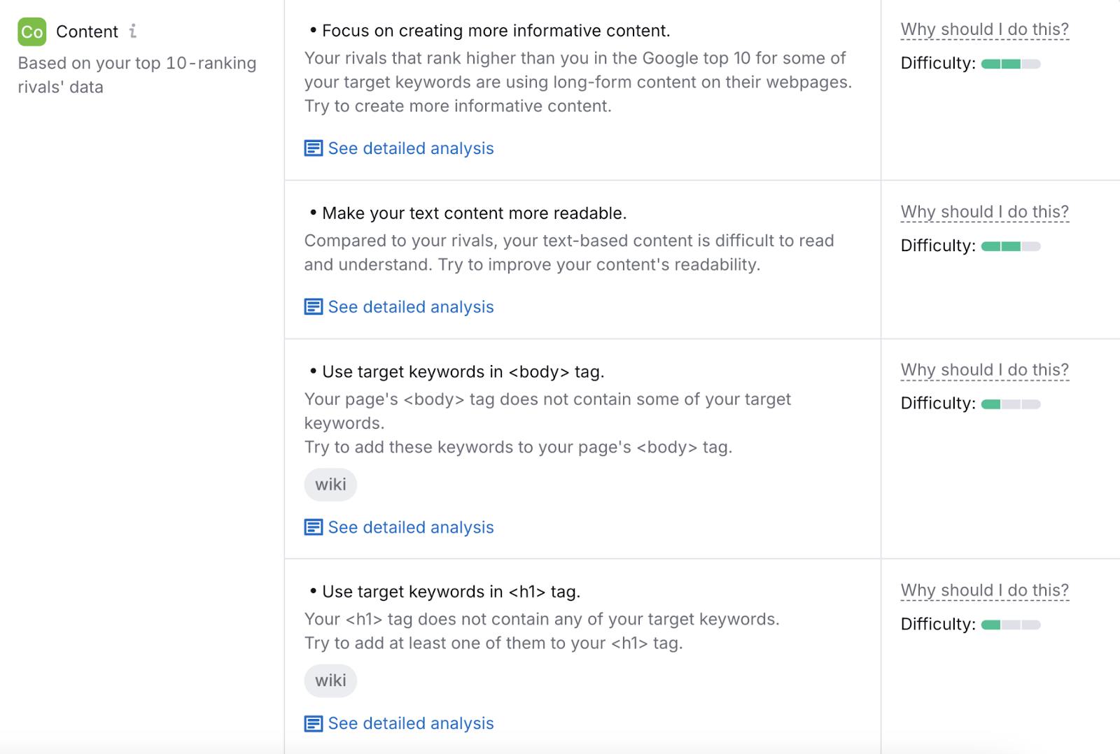This screenshot has width=1120, height=754.
Task: Select the wiki keyword chip under body tag
Action: coord(330,485)
